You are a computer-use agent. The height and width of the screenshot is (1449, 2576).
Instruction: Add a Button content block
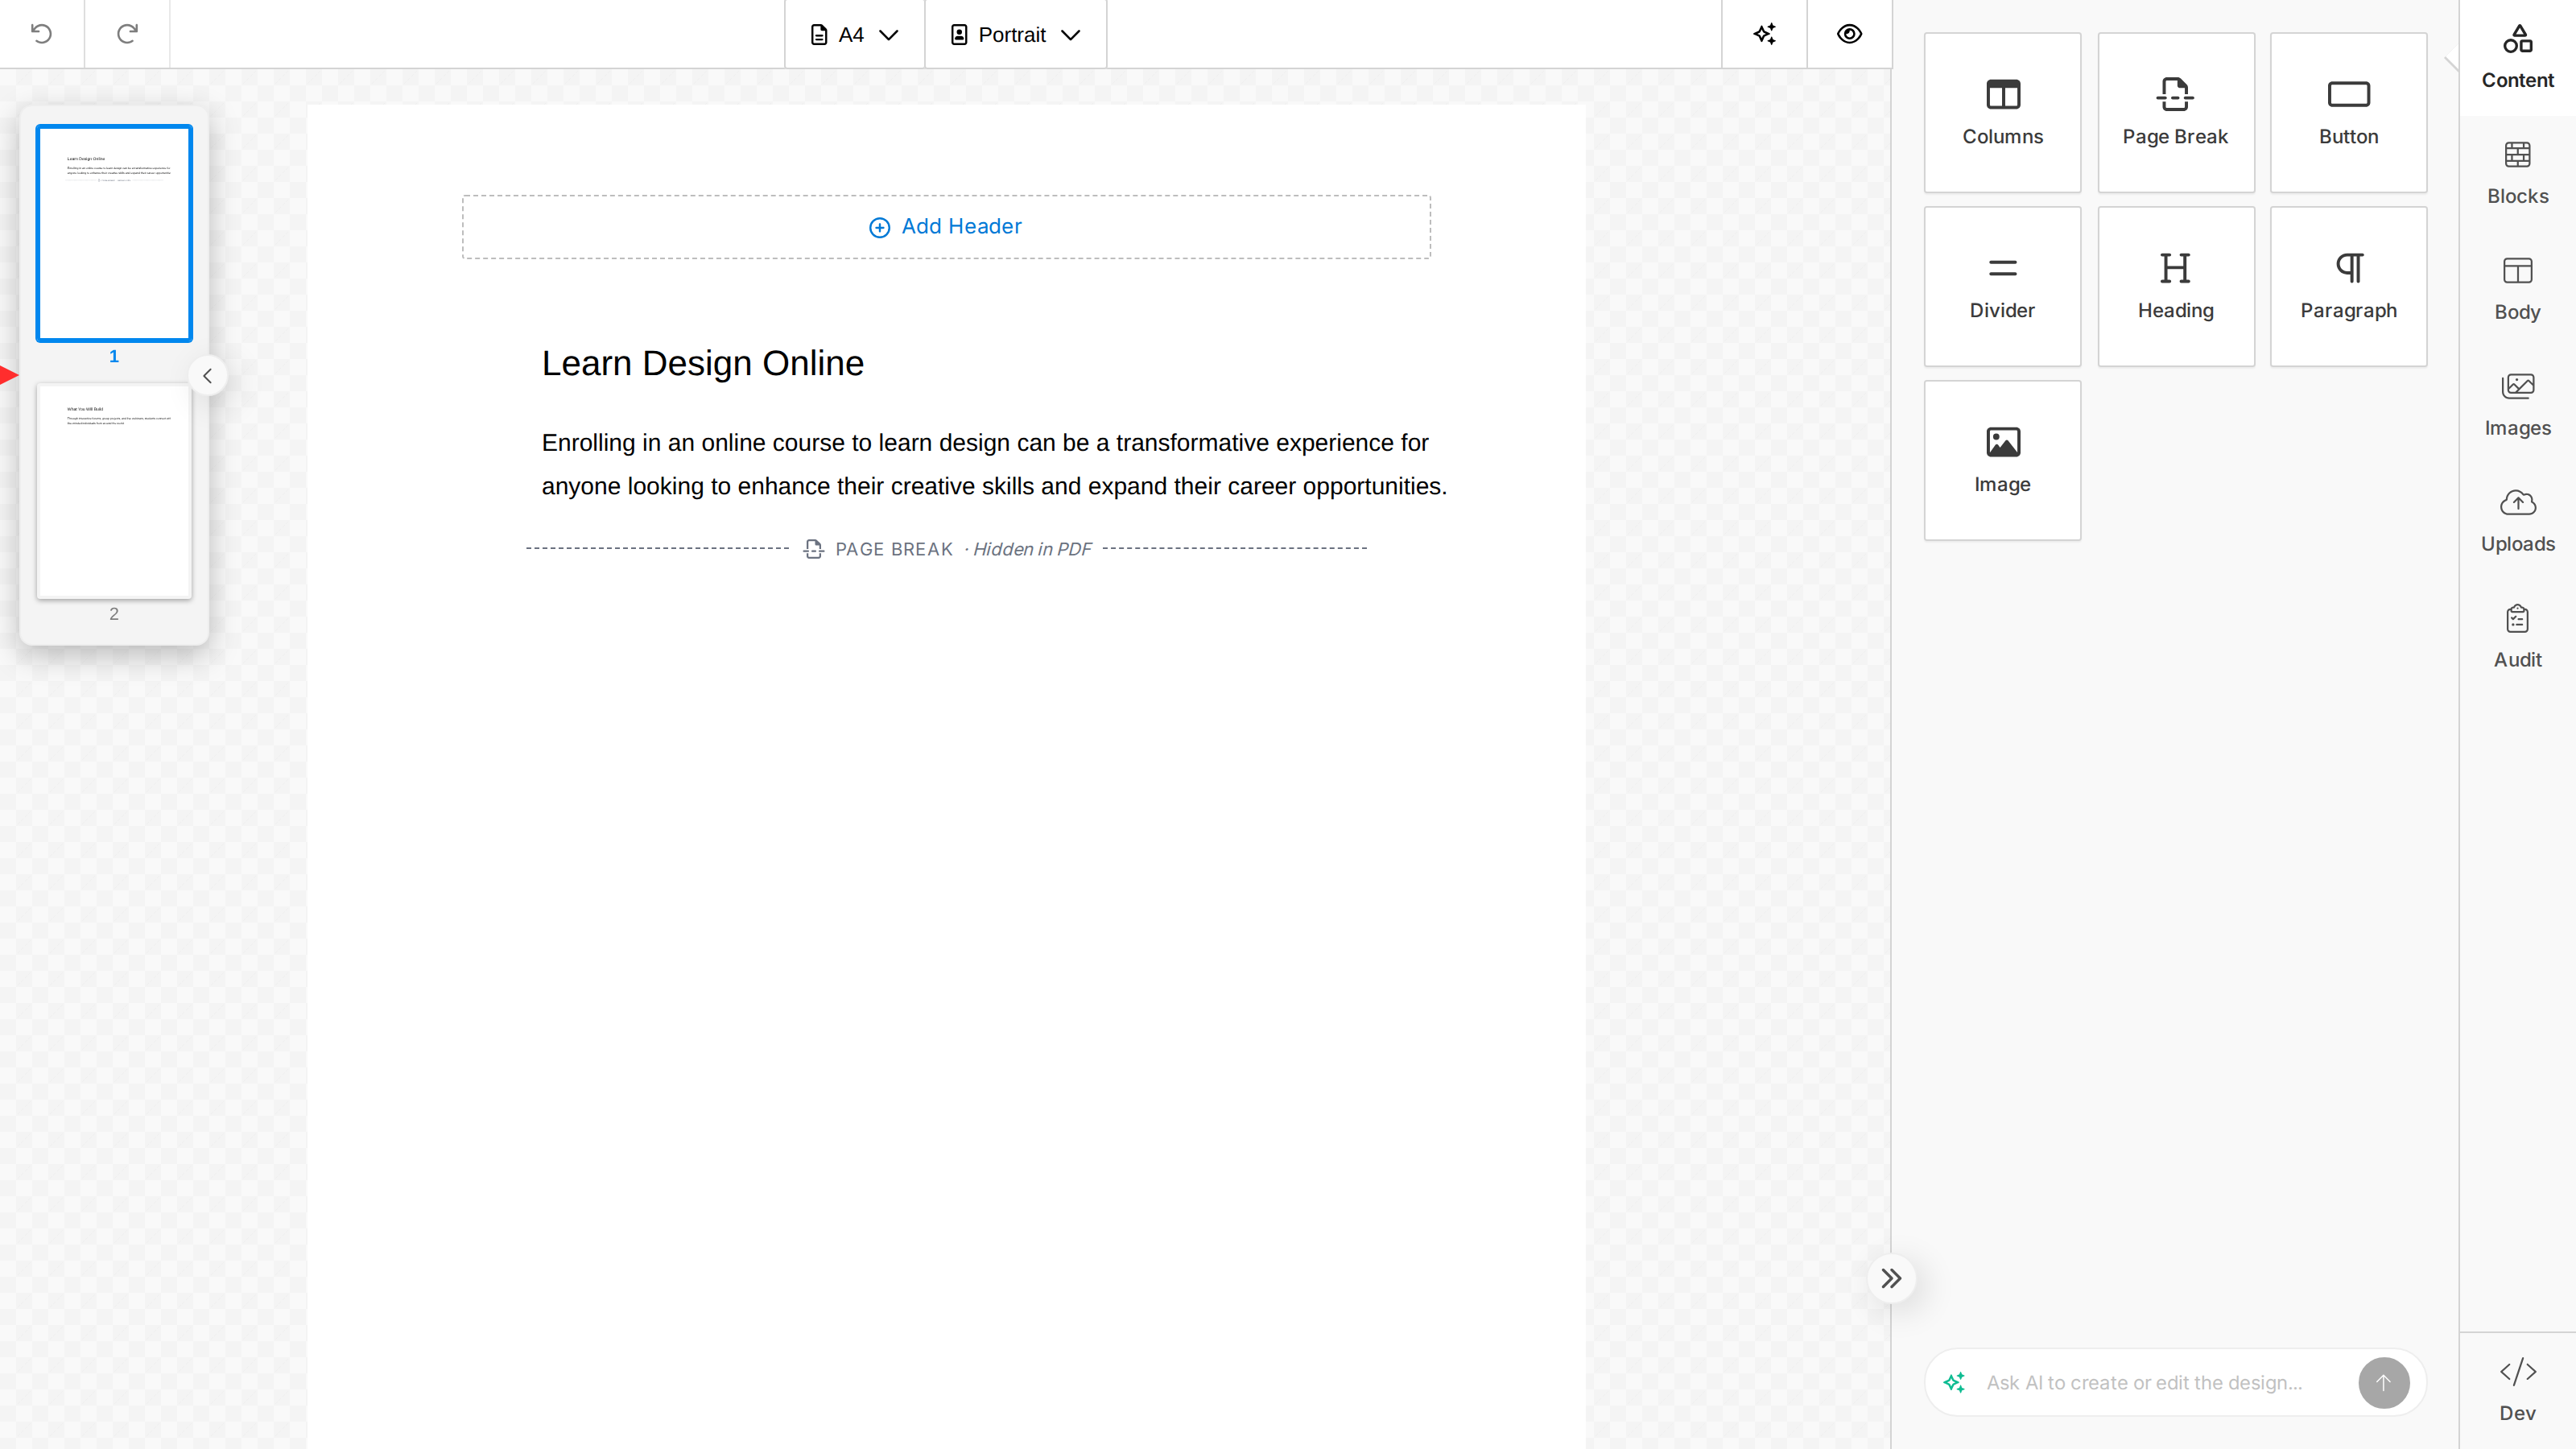click(x=2348, y=112)
